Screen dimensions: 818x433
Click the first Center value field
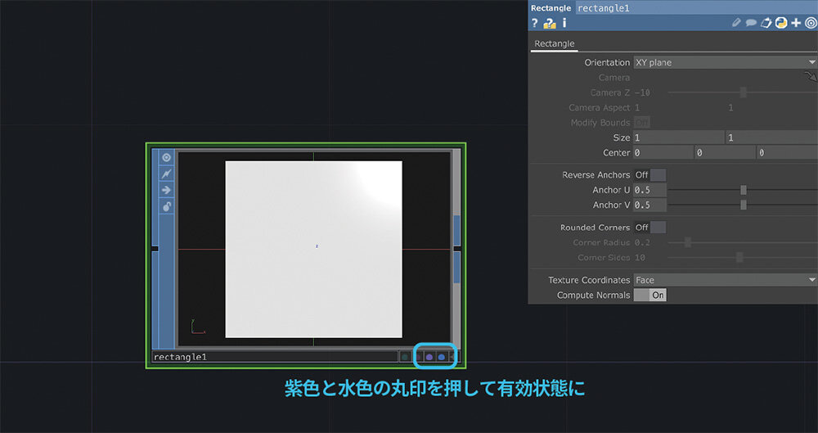coord(663,152)
